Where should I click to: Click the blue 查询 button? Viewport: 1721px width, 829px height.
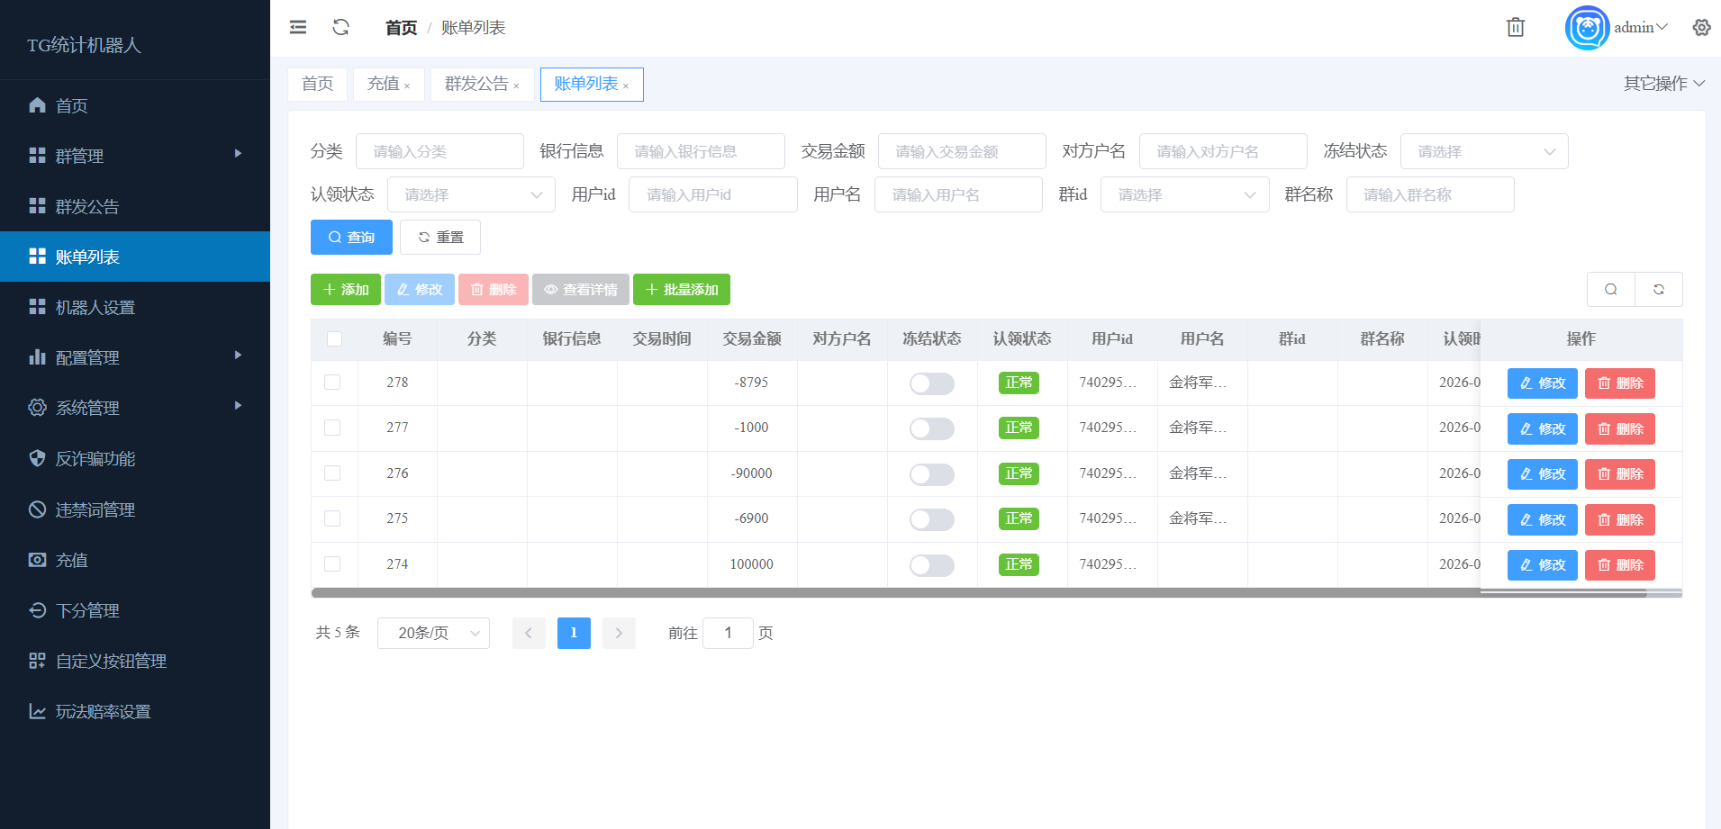[351, 238]
